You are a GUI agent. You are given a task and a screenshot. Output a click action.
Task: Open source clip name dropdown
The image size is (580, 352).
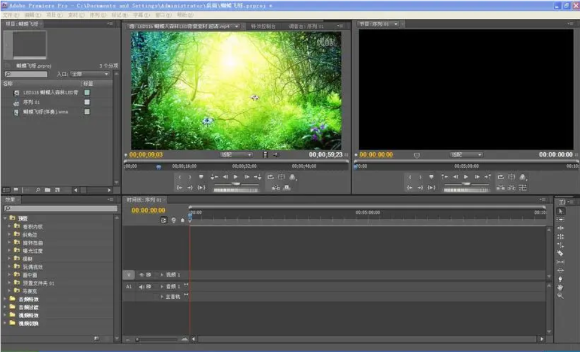pyautogui.click(x=237, y=26)
